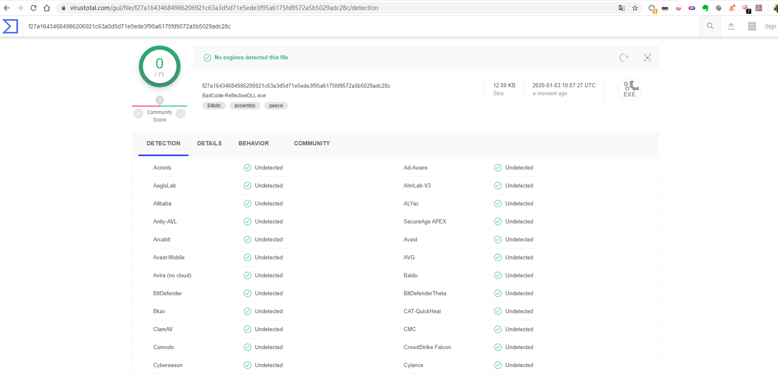Click the 'assembly' tag
The width and height of the screenshot is (778, 375).
click(245, 106)
